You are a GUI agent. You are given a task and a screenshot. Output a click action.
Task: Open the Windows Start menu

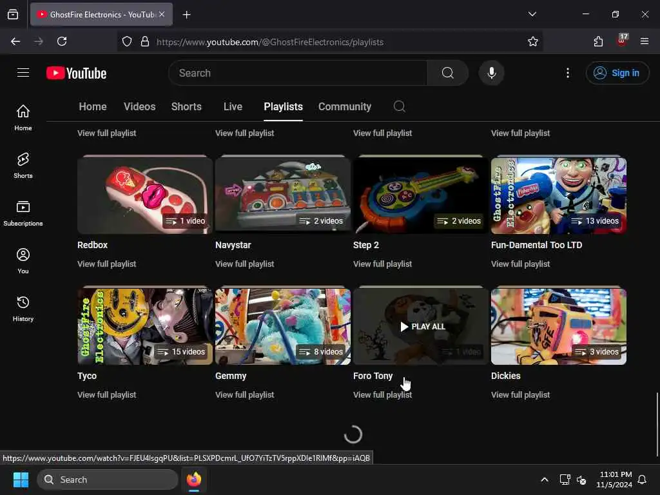21,480
